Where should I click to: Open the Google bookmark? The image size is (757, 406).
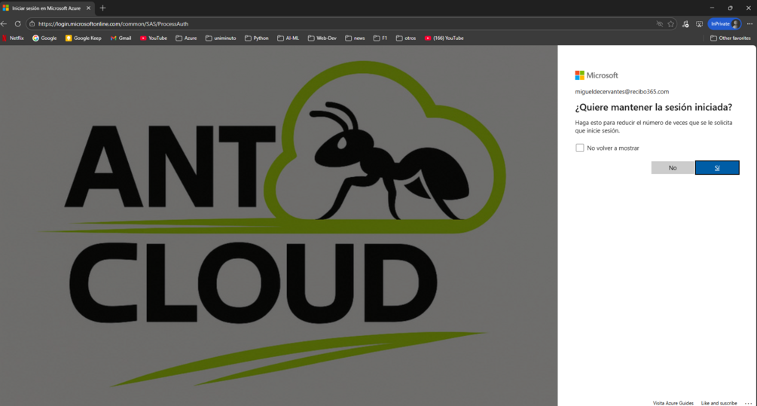[x=44, y=38]
